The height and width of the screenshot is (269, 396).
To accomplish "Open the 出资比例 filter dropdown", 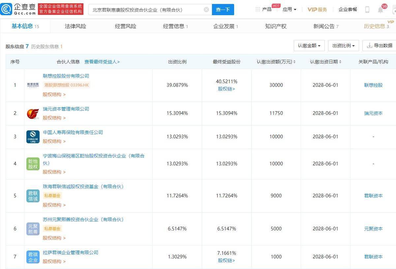I will [343, 46].
